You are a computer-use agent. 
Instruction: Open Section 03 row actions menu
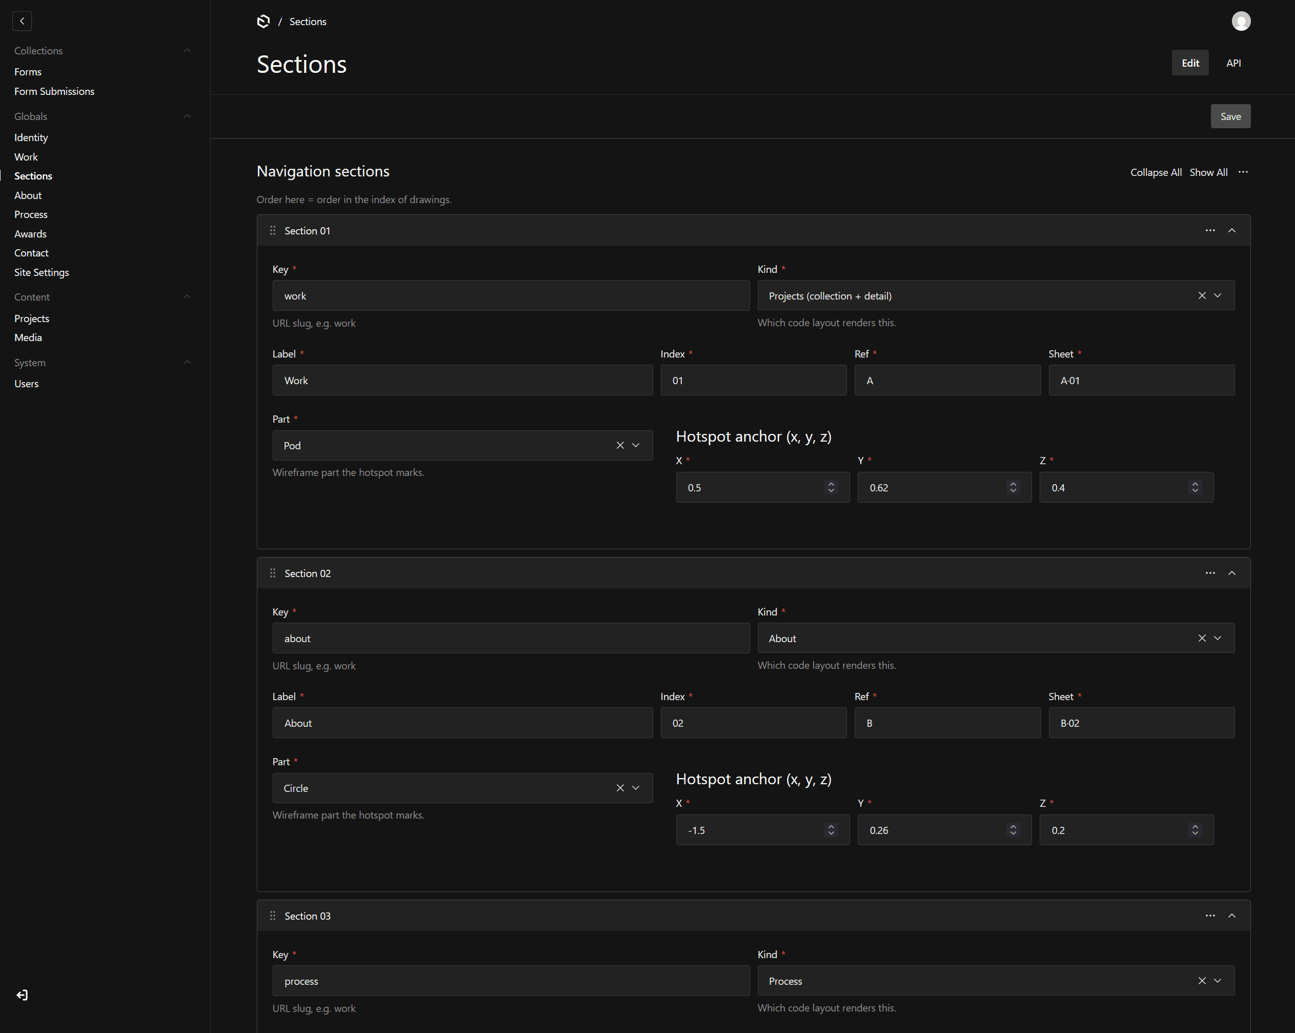point(1210,916)
